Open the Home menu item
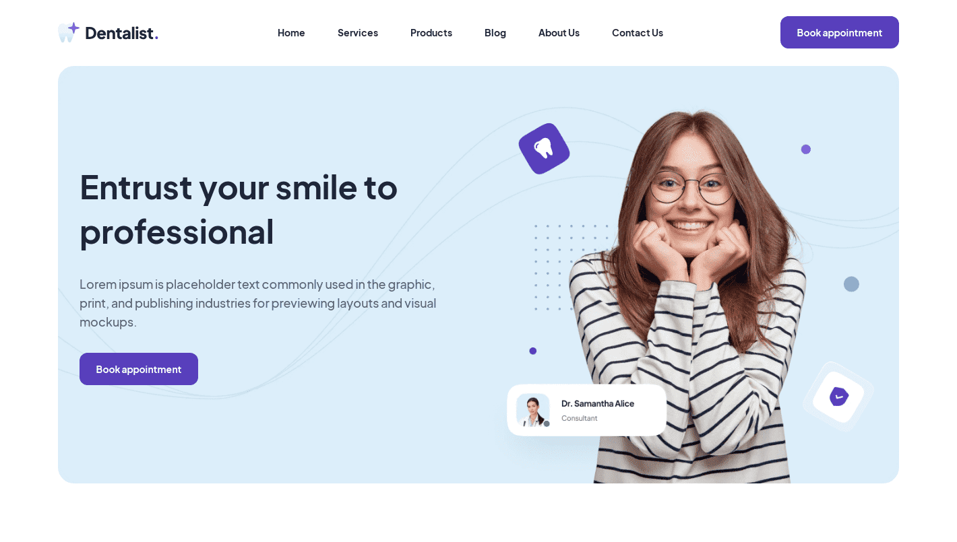This screenshot has height=542, width=957. coord(291,32)
